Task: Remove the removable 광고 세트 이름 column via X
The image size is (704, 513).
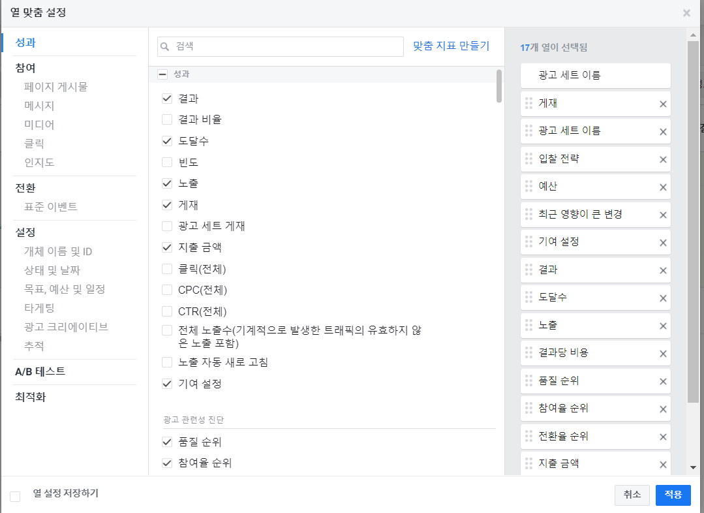Action: [663, 132]
